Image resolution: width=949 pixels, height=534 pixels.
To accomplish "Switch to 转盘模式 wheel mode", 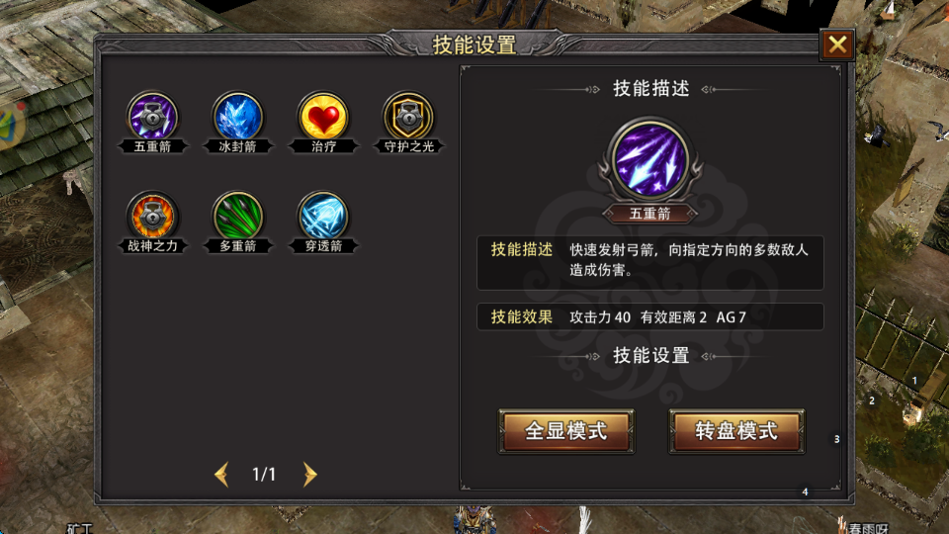I will tap(736, 431).
